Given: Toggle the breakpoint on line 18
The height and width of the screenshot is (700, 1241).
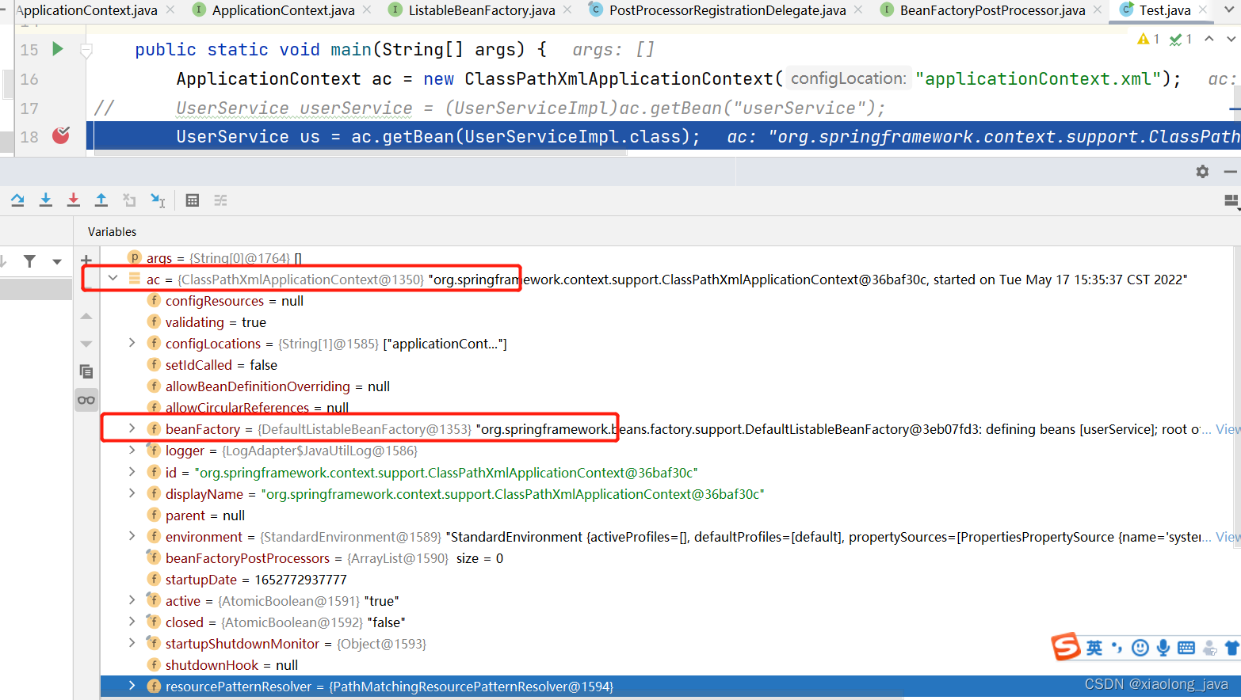Looking at the screenshot, I should coord(61,135).
